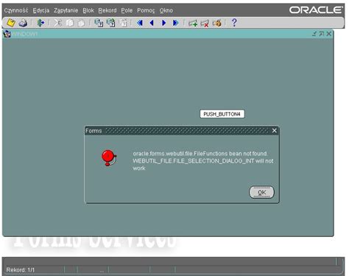Screen dimensions: 349x276
Task: Go to previous record with single-left arrow
Action: [x=152, y=23]
